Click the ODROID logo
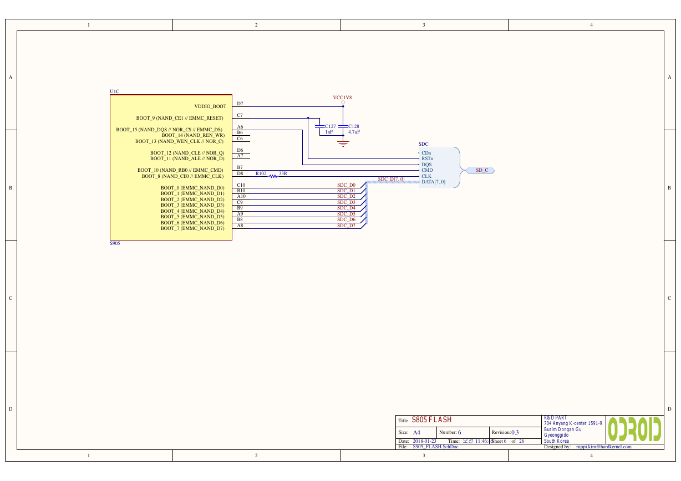This screenshot has height=481, width=681. [635, 429]
